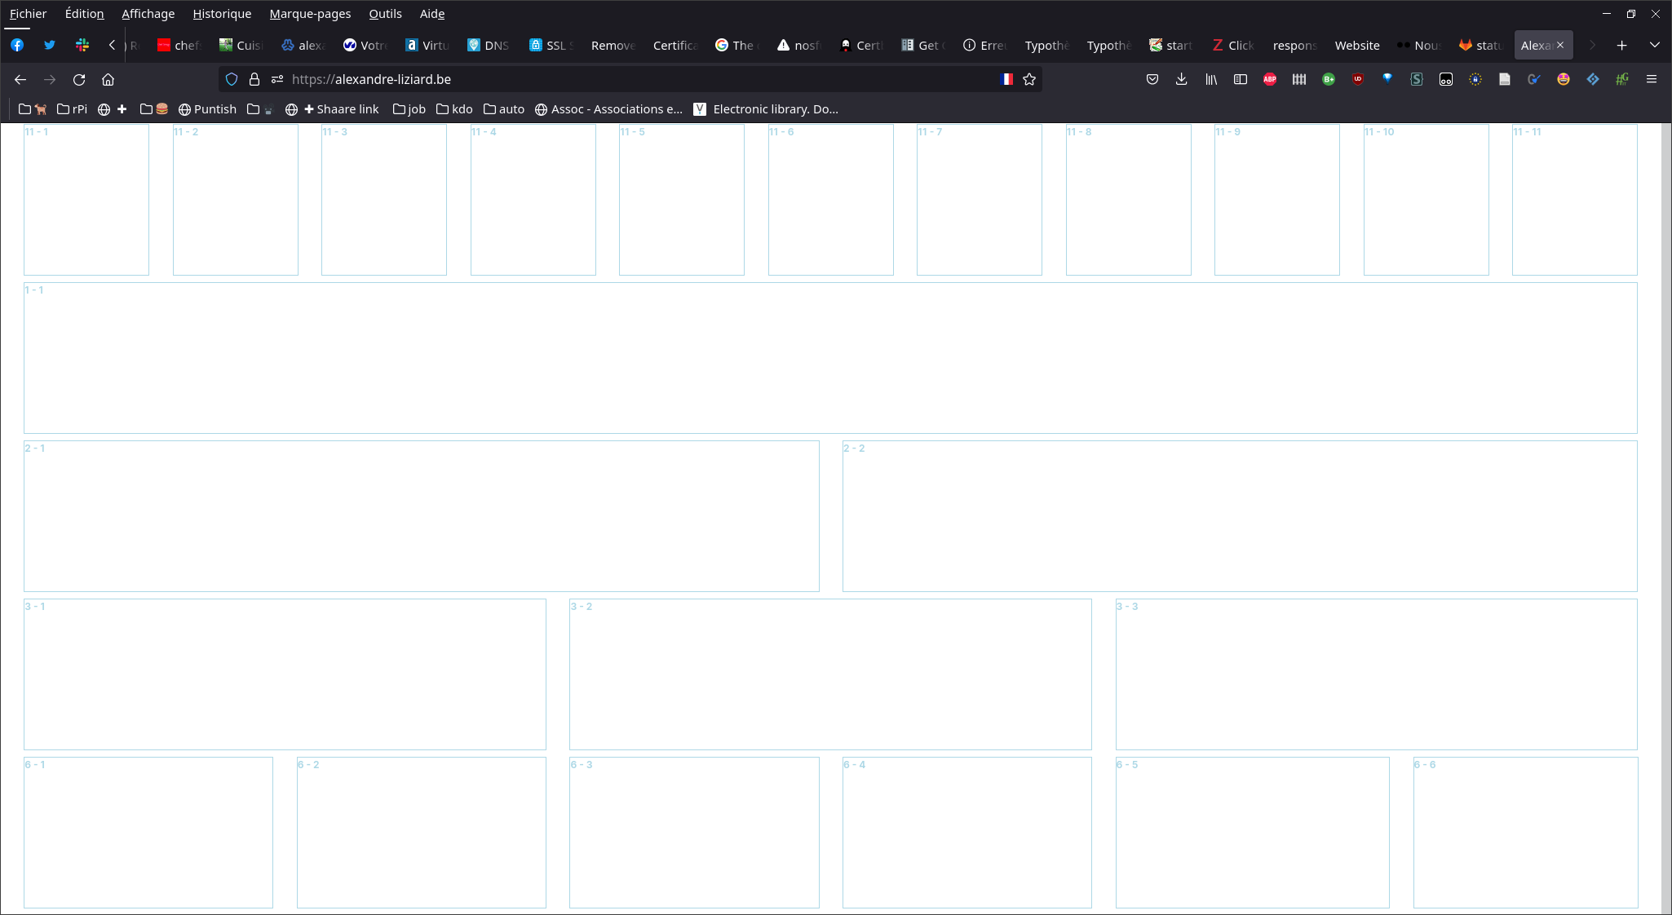Bookmark this page with the star

tap(1029, 79)
